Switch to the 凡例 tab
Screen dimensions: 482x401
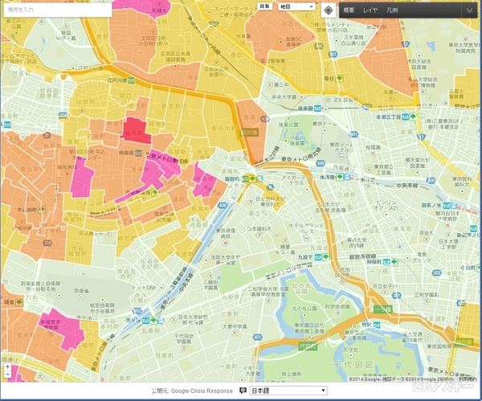tap(392, 10)
